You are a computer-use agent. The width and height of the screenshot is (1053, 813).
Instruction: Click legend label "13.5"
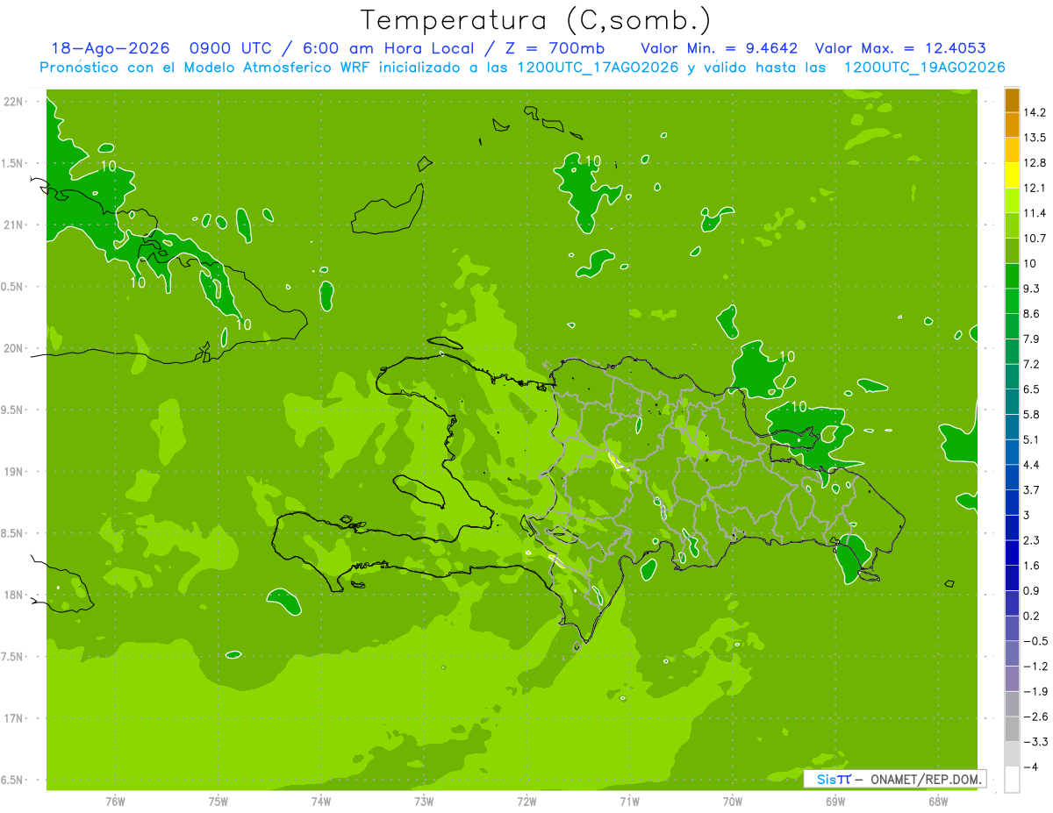pos(1035,138)
